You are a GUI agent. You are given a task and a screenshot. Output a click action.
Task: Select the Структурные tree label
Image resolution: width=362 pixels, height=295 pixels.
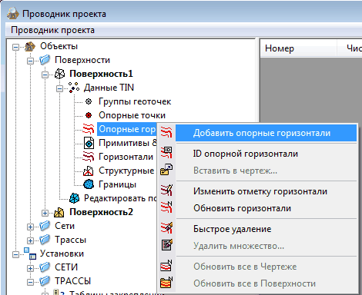126,171
